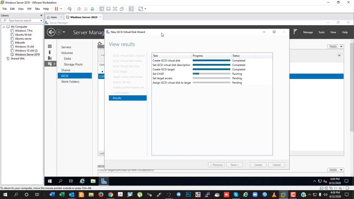
Task: Open the guest Windows Start button
Action: (50, 181)
